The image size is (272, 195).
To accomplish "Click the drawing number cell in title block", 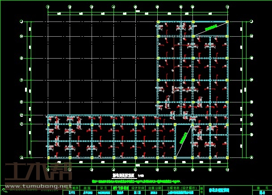I will 261,191.
